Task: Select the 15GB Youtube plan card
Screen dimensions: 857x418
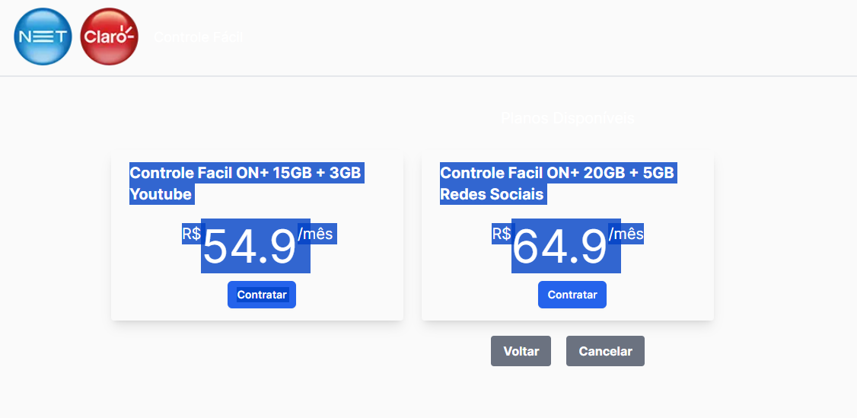Action: [257, 237]
